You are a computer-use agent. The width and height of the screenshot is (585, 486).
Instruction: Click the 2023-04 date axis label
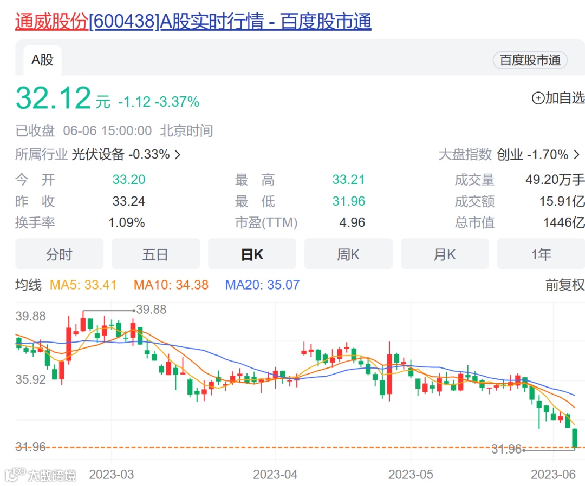click(275, 475)
